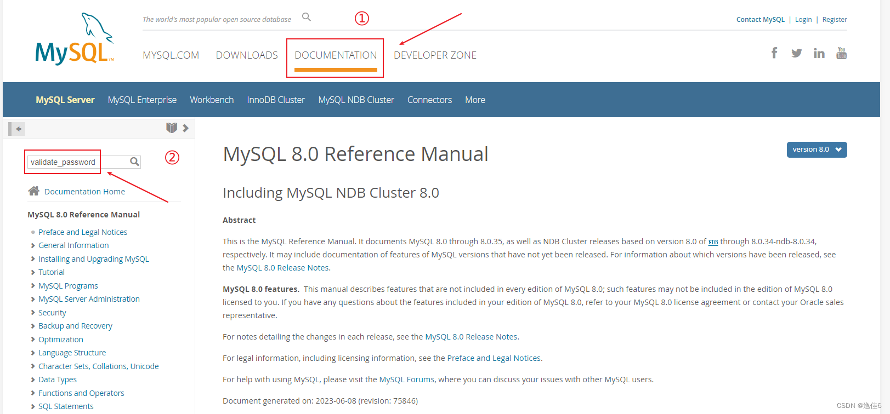The height and width of the screenshot is (414, 890).
Task: Open Release Notes link in 'For notes' sentence
Action: (472, 337)
